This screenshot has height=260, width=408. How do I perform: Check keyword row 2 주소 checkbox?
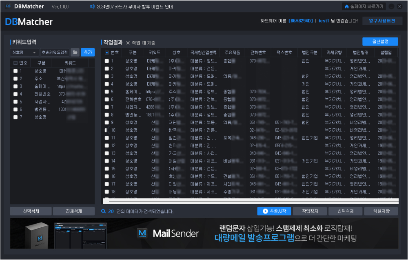[x=16, y=79]
